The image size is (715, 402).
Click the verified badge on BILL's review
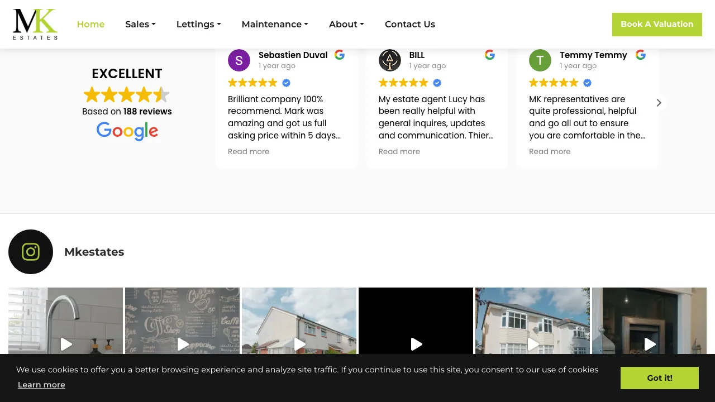[x=437, y=83]
